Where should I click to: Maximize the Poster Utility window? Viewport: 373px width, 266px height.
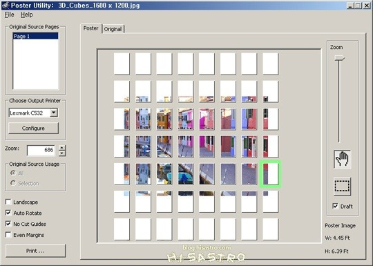(358, 6)
